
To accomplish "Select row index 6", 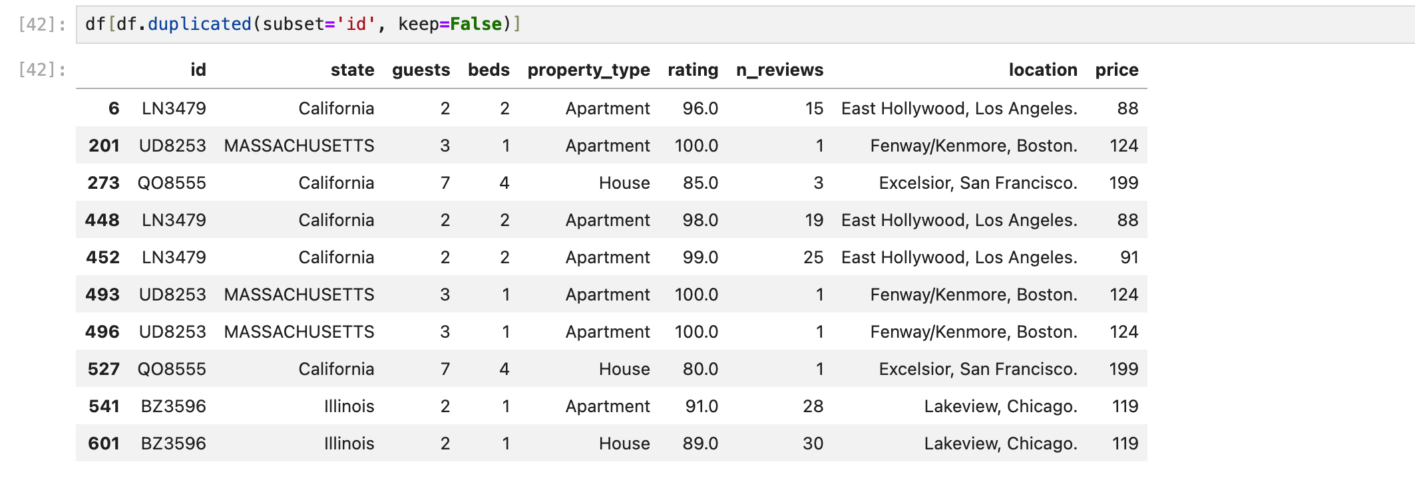I will click(114, 108).
